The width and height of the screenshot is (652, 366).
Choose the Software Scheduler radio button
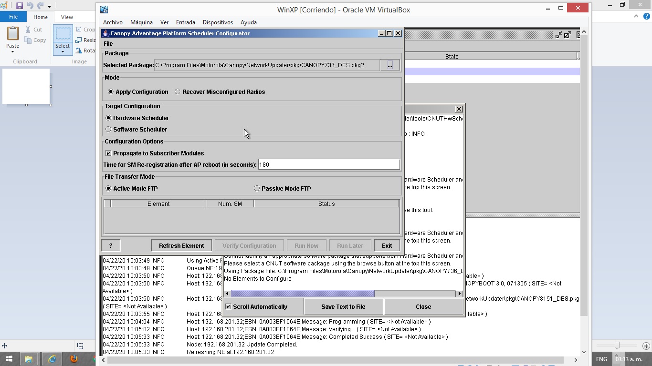click(x=108, y=130)
